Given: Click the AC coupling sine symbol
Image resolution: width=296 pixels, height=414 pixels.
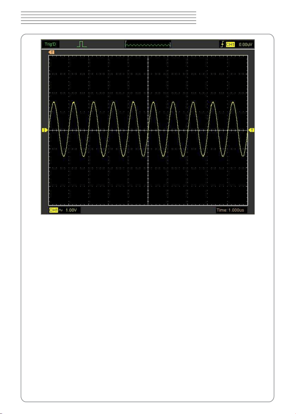Looking at the screenshot, I should pos(61,210).
